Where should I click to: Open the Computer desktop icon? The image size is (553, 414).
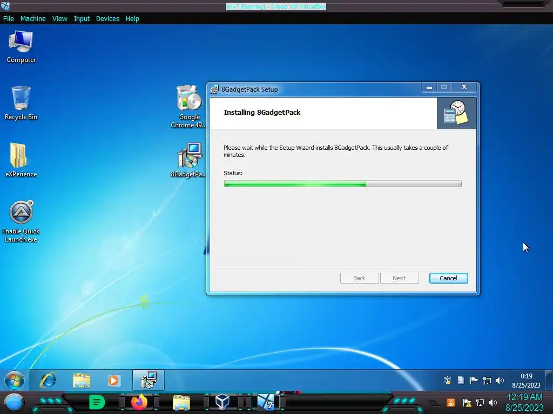21,47
